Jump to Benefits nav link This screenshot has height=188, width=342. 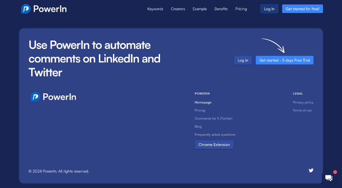[x=221, y=9]
